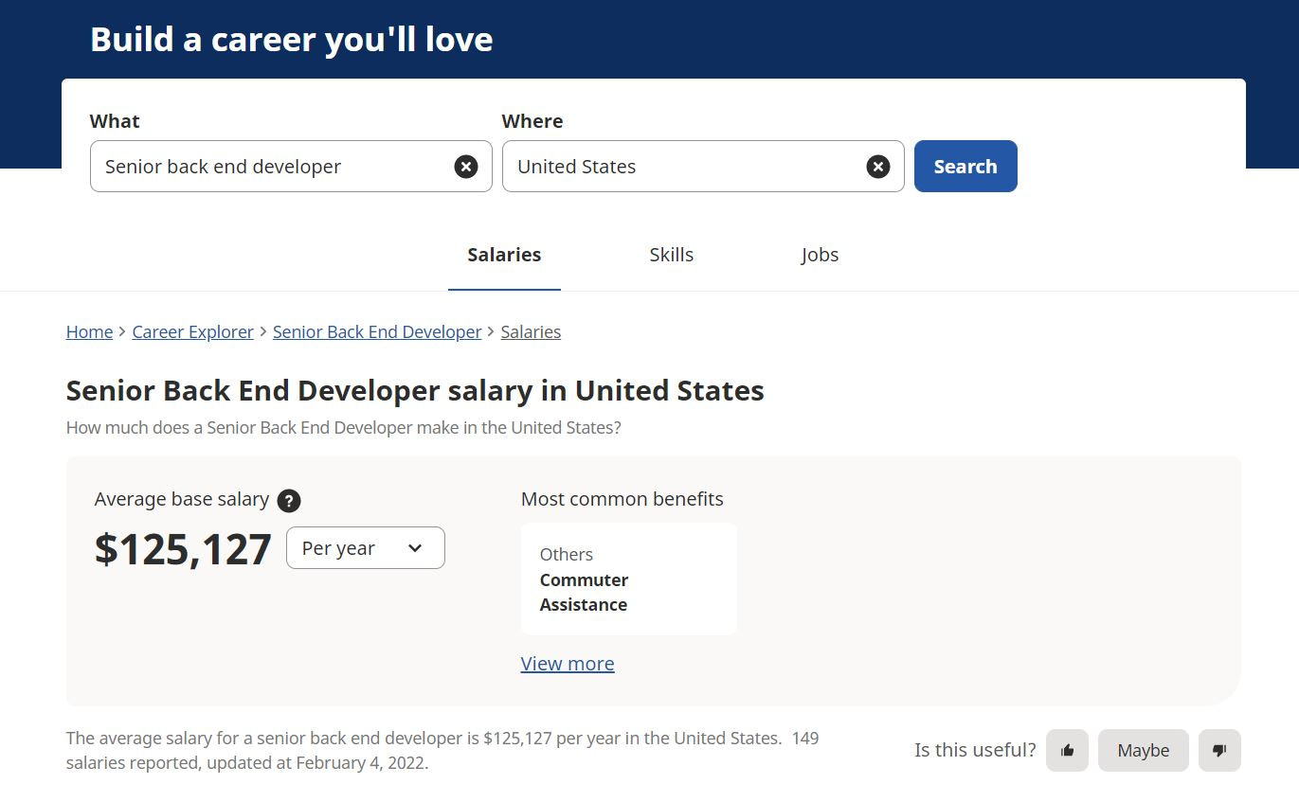View more common benefits
This screenshot has height=802, width=1299.
[x=567, y=663]
